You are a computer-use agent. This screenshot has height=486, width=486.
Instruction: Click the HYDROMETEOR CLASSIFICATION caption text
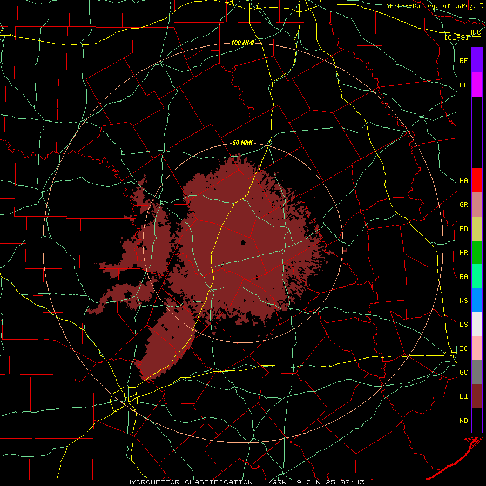190,482
